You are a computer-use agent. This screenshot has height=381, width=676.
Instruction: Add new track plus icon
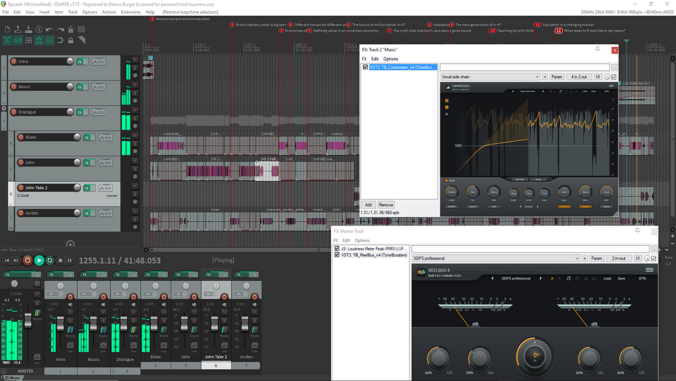(x=70, y=244)
